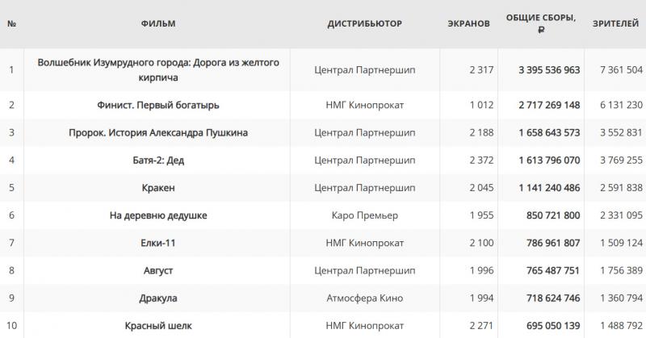Sort by the ДИСТРИБЬЮТОР column header
Viewport: 646px width, 338px height.
364,23
